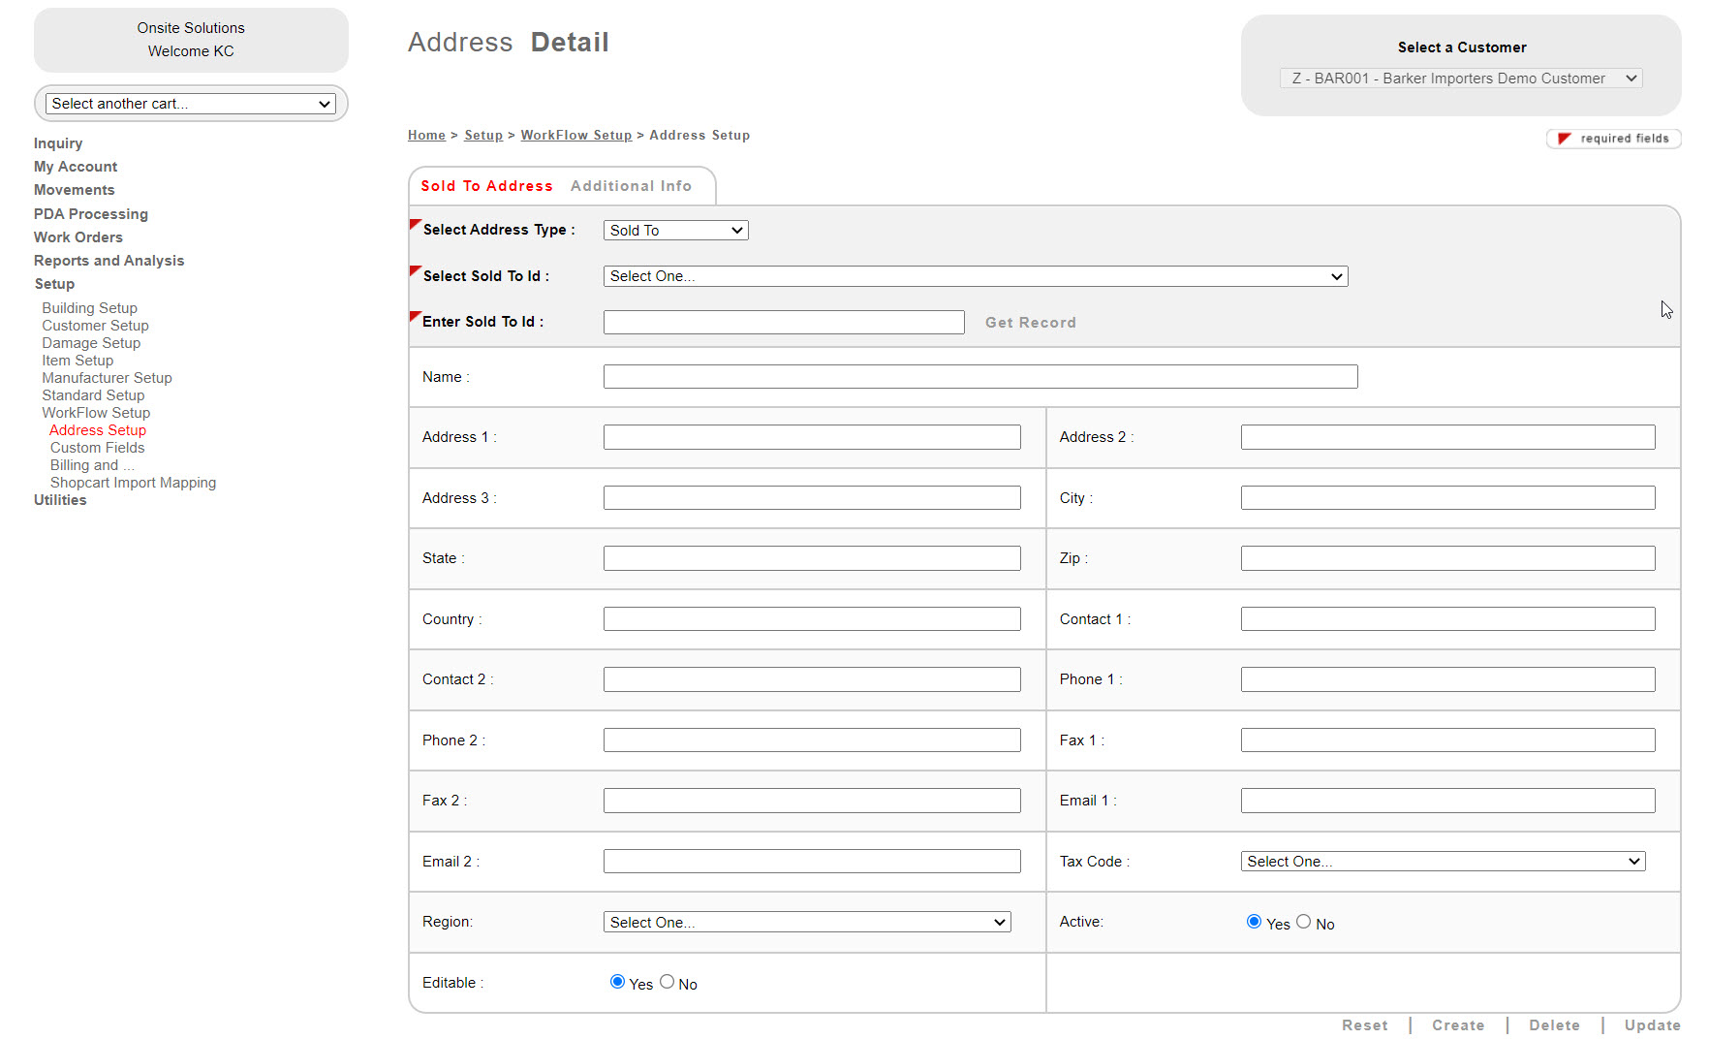Open the Select Address Type dropdown
1709x1039 pixels.
675,231
